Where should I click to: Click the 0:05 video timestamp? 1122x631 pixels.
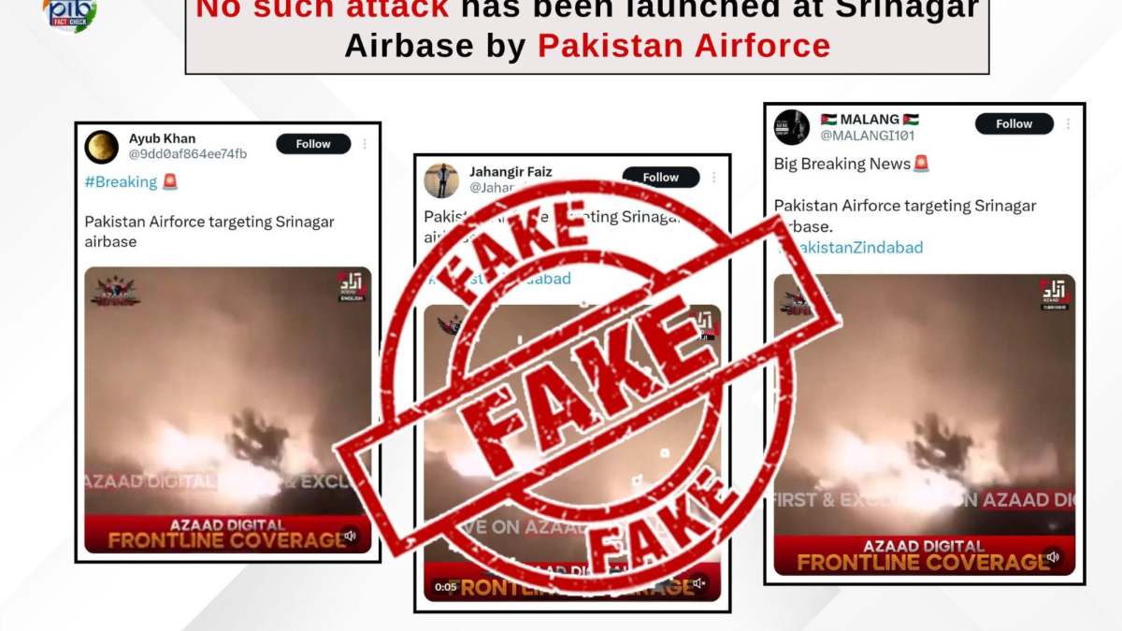446,587
